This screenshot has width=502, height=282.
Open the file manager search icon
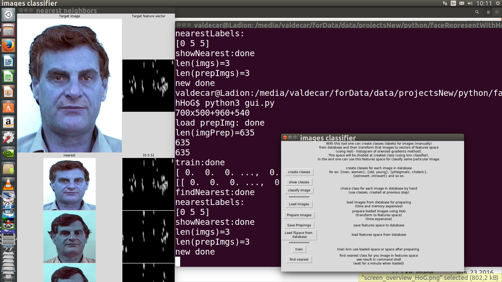point(477,12)
